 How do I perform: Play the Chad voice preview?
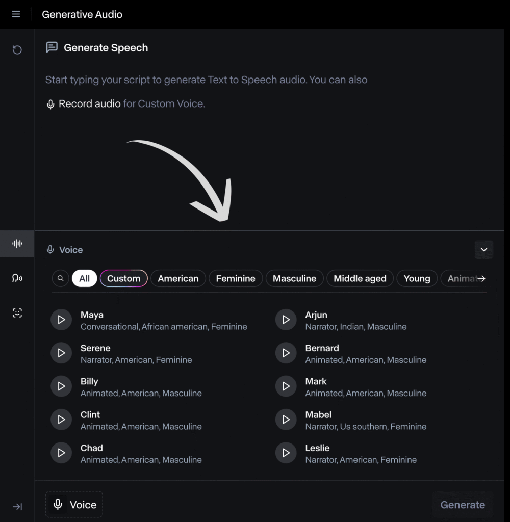point(61,453)
